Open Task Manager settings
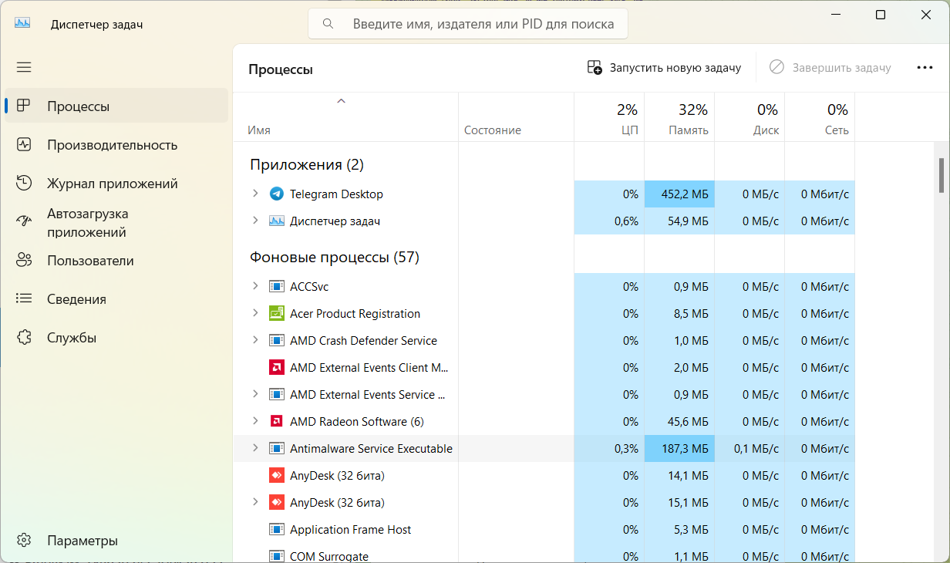This screenshot has height=563, width=950. click(82, 540)
